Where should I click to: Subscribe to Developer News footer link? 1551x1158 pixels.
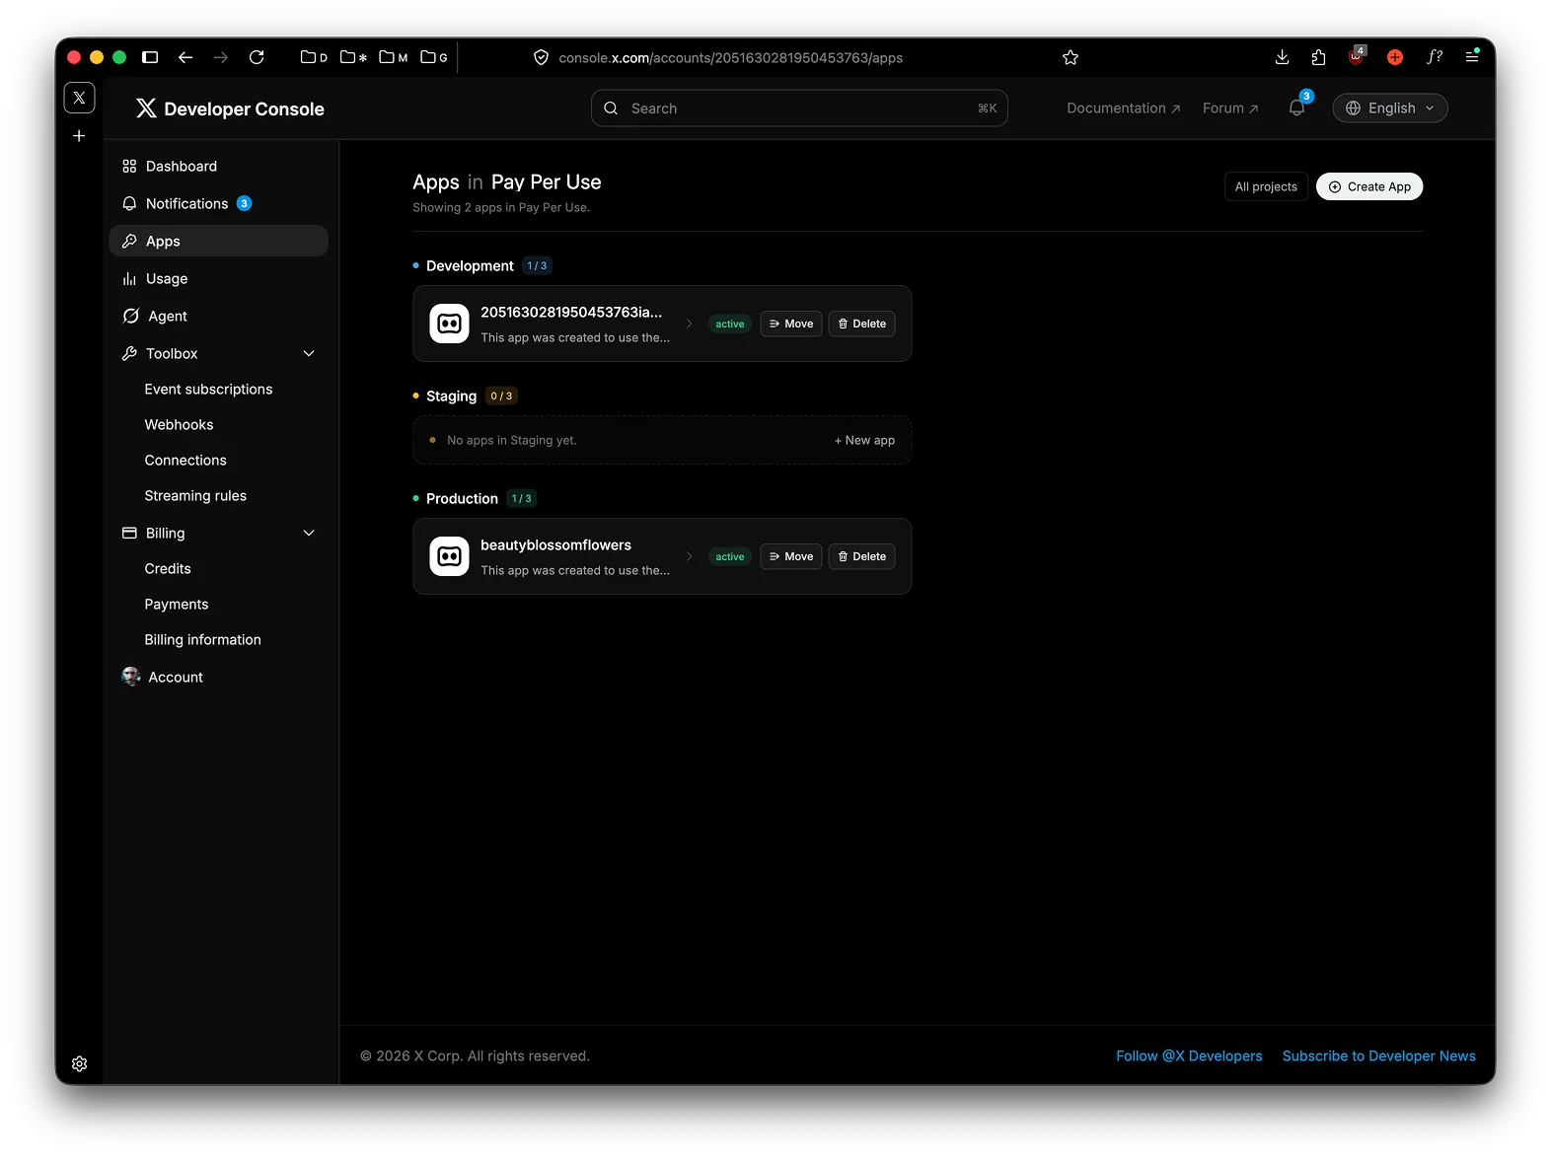click(1378, 1055)
